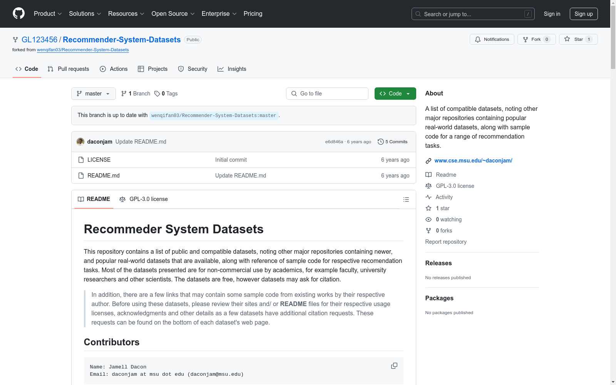The image size is (616, 385).
Task: Expand the Enterprise menu
Action: tap(219, 14)
